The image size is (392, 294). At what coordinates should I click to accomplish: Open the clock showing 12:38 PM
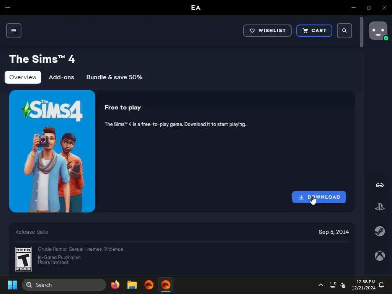(364, 285)
